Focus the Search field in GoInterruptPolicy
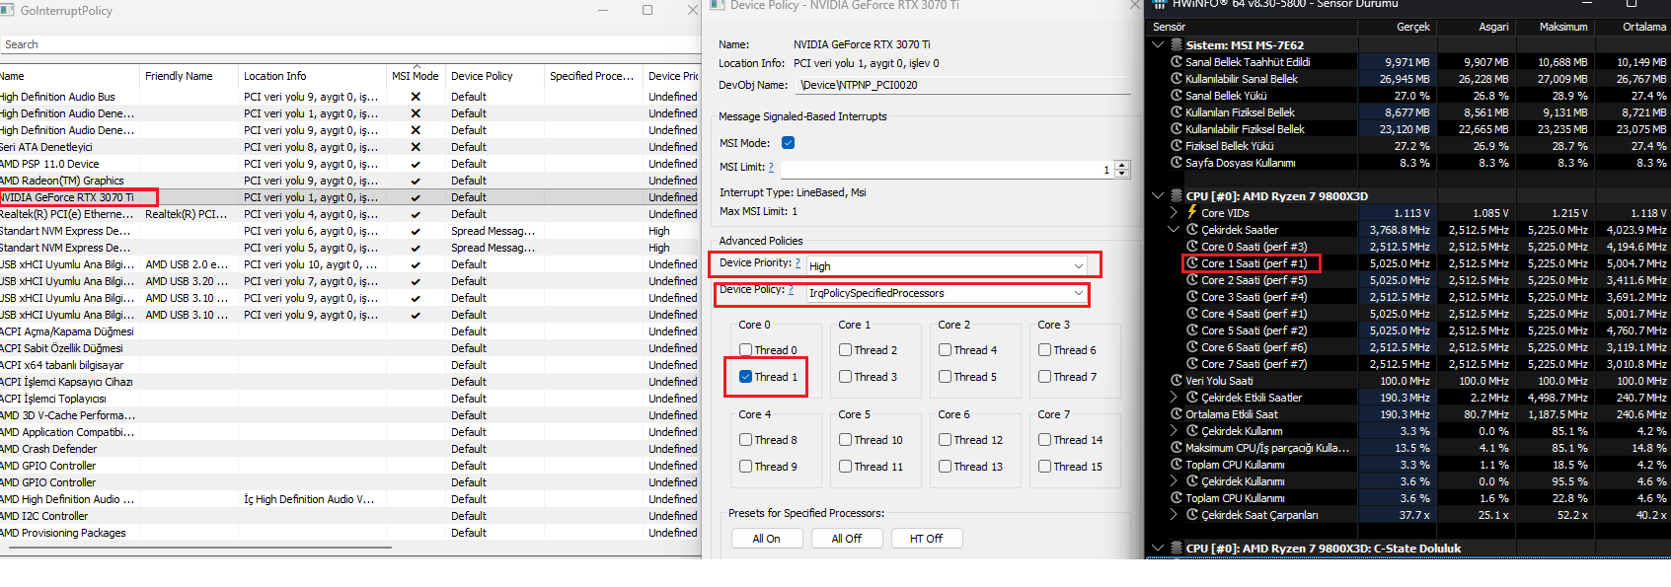1671x587 pixels. (x=350, y=44)
